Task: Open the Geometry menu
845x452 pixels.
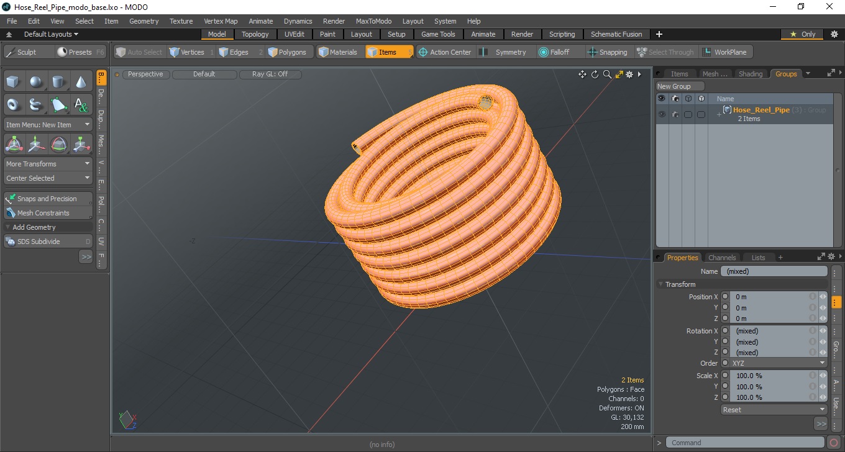Action: [144, 21]
